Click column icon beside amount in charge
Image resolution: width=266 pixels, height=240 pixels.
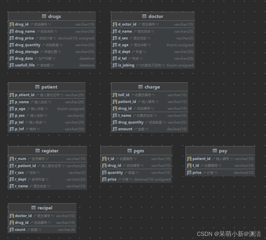point(115,129)
